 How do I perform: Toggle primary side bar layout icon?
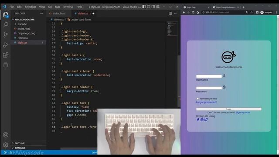coord(144,7)
